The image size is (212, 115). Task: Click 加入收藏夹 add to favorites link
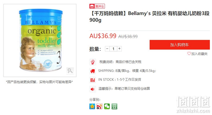[199, 54]
